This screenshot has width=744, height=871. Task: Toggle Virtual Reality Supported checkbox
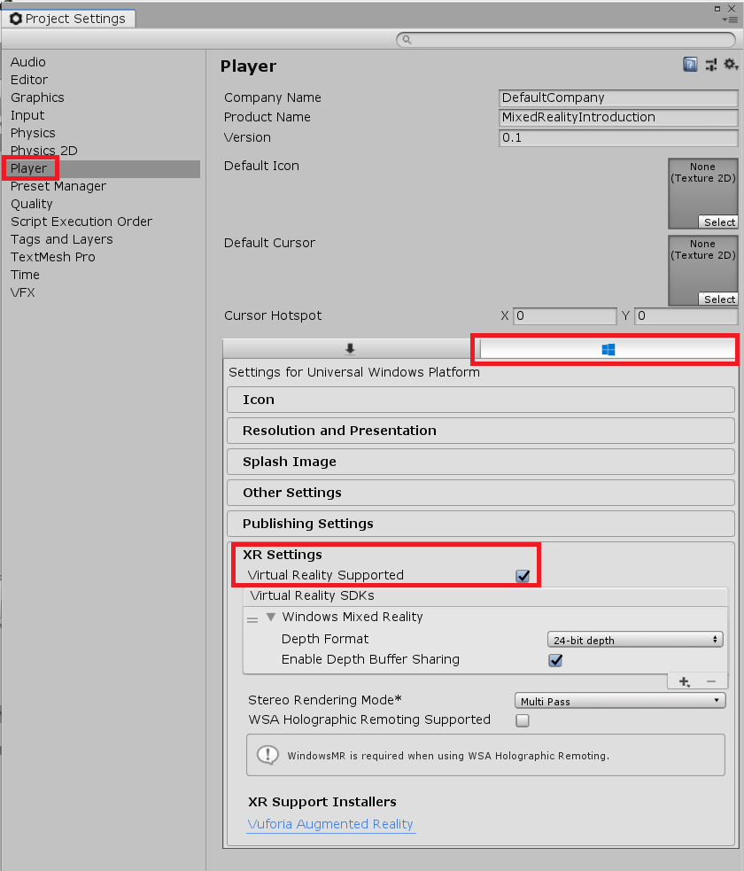point(523,576)
